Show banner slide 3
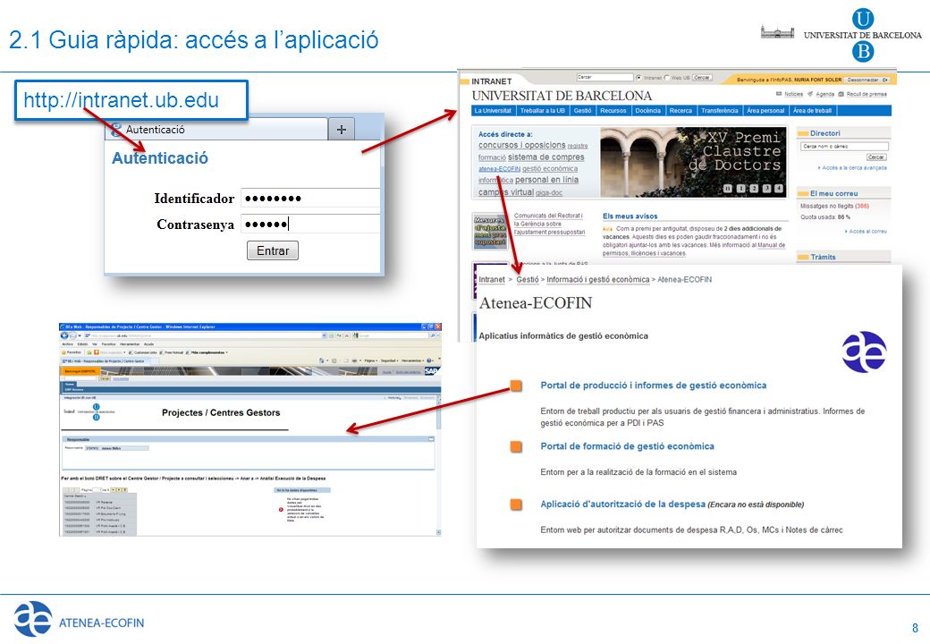This screenshot has width=930, height=644. (766, 188)
